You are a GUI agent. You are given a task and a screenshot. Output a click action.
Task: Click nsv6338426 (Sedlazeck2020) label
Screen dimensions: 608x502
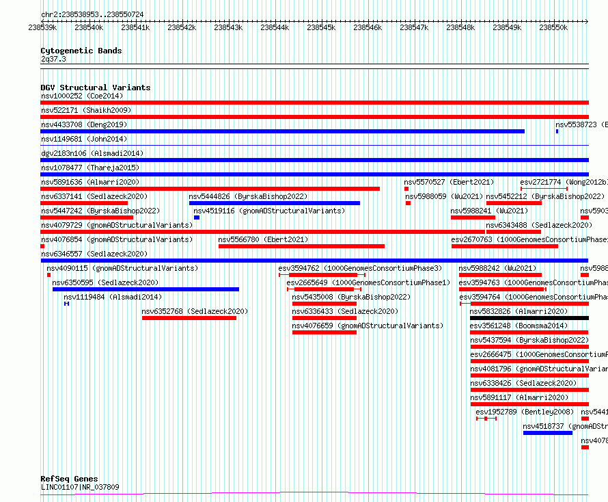point(523,383)
